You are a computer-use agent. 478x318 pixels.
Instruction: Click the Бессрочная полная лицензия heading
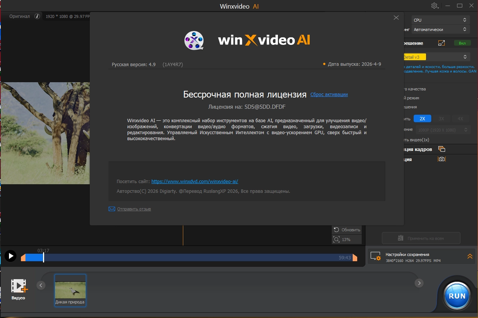pyautogui.click(x=245, y=95)
